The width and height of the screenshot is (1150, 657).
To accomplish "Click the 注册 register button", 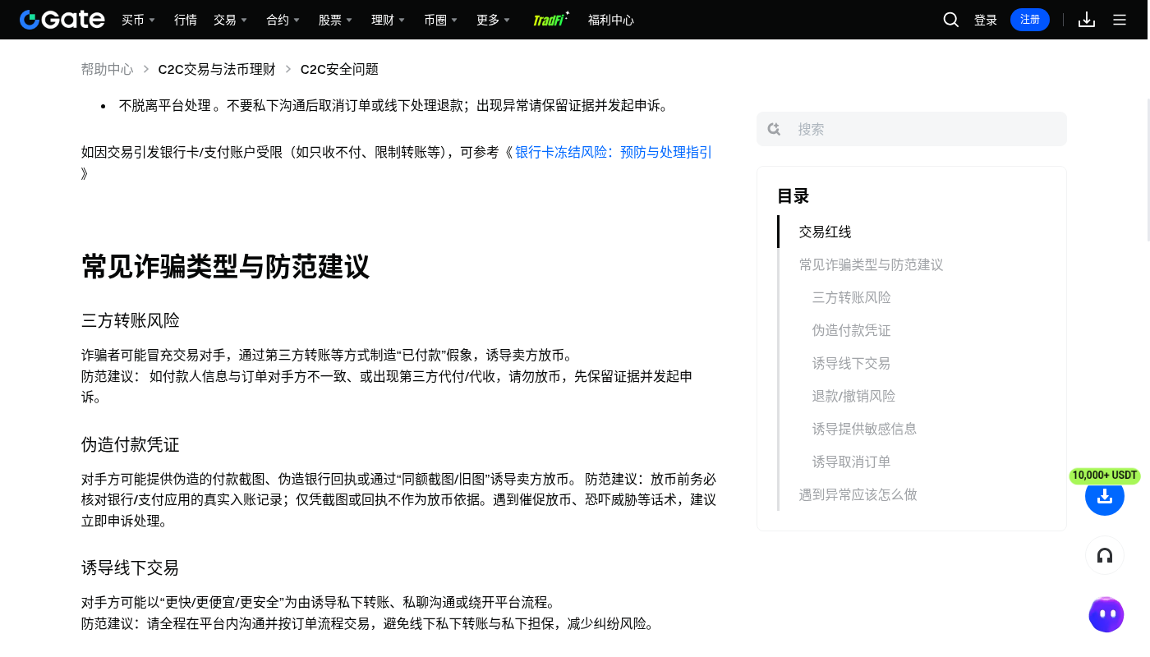I will pos(1030,20).
